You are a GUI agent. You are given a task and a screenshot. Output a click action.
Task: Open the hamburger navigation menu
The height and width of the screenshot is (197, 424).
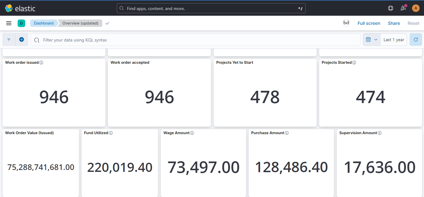click(9, 23)
